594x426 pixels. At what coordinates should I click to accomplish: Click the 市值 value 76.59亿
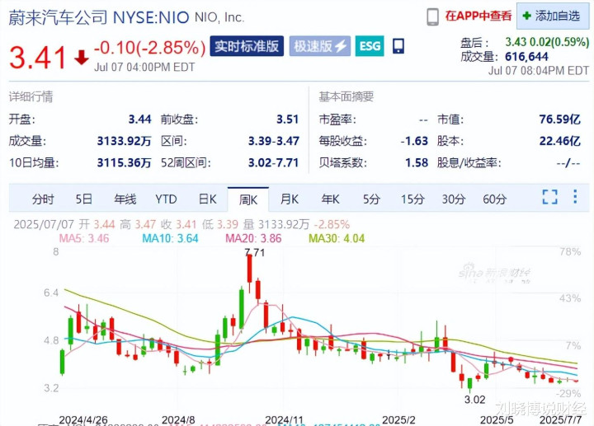pos(559,119)
